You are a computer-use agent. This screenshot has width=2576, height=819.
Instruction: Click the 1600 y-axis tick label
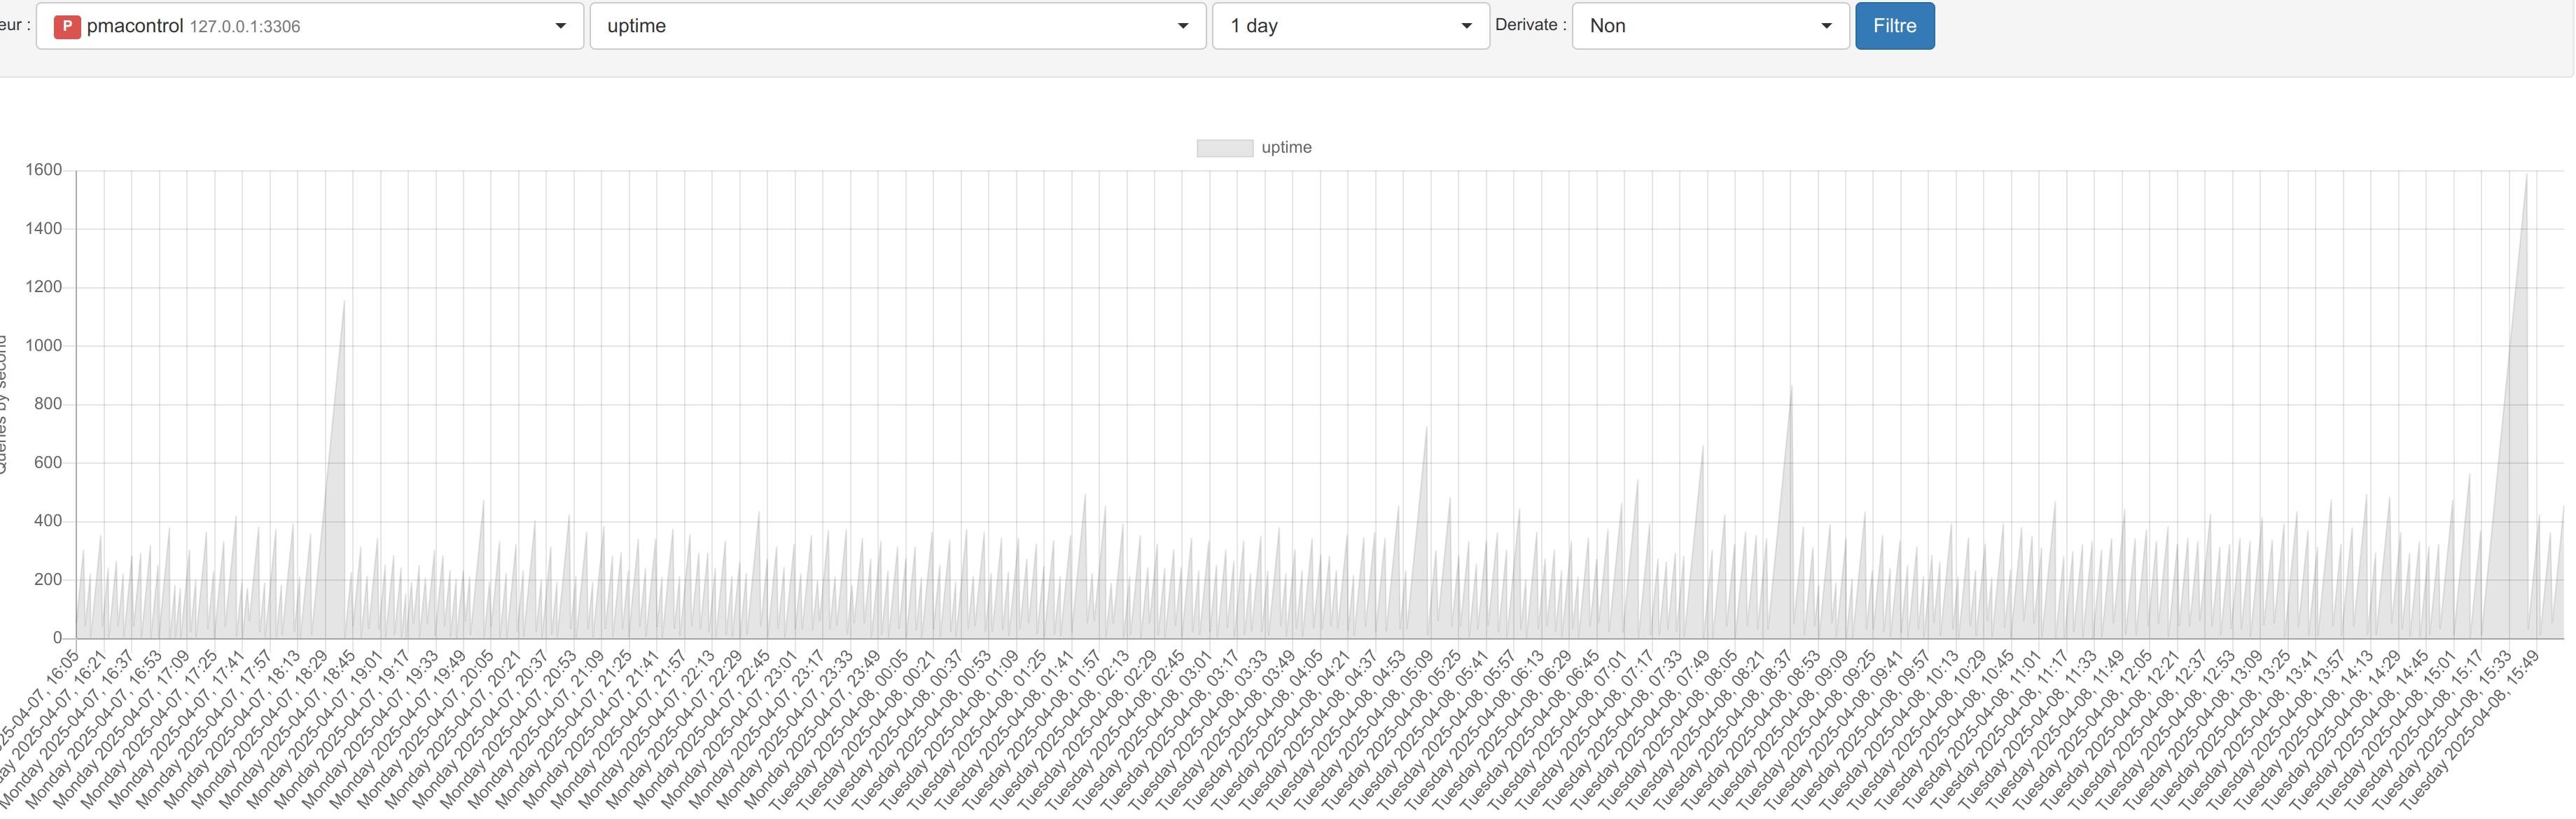[x=44, y=170]
